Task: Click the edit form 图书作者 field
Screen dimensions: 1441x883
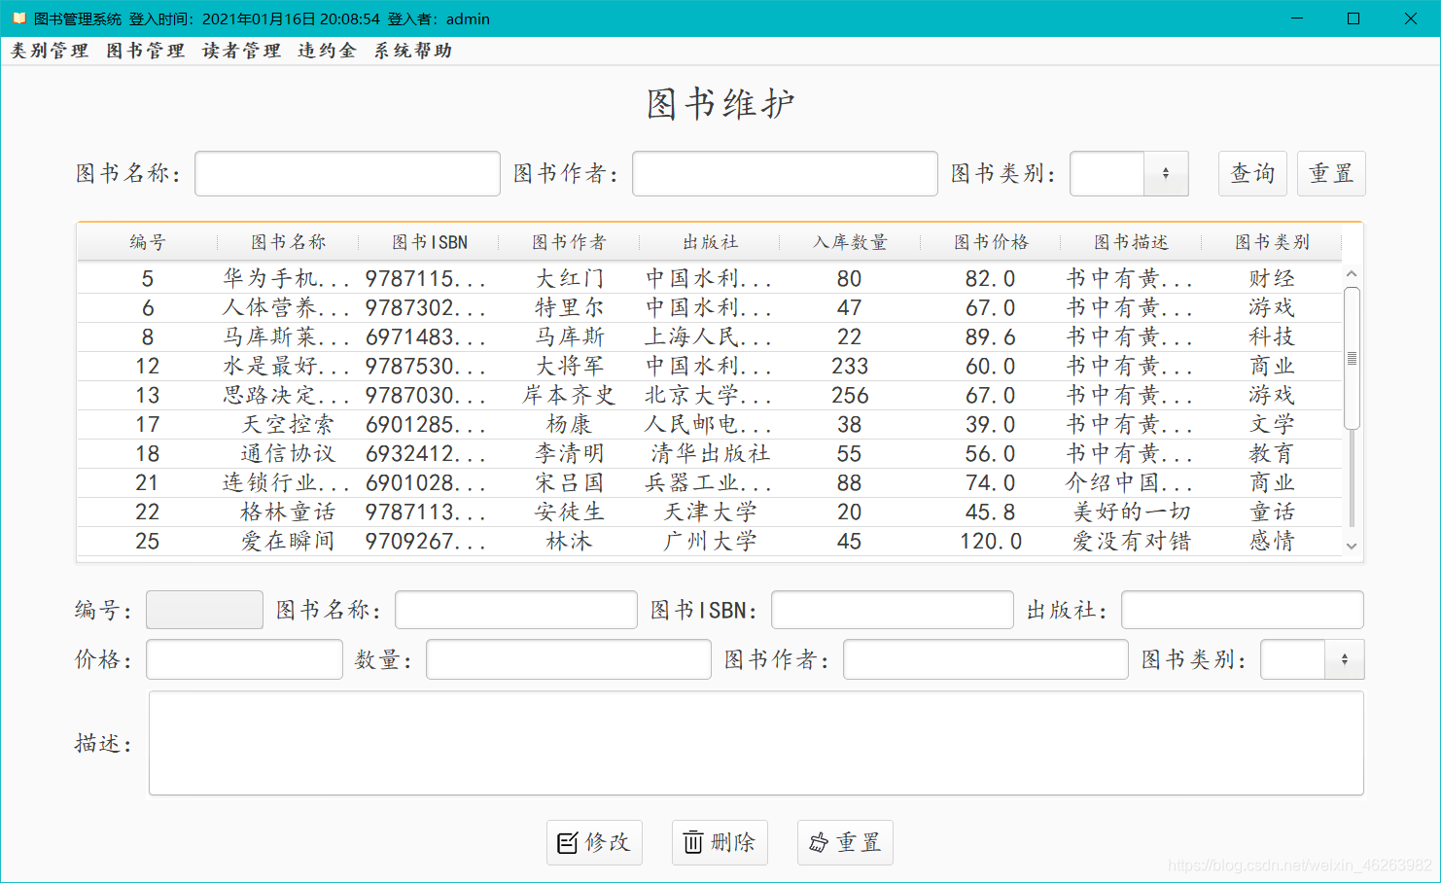Action: [986, 659]
